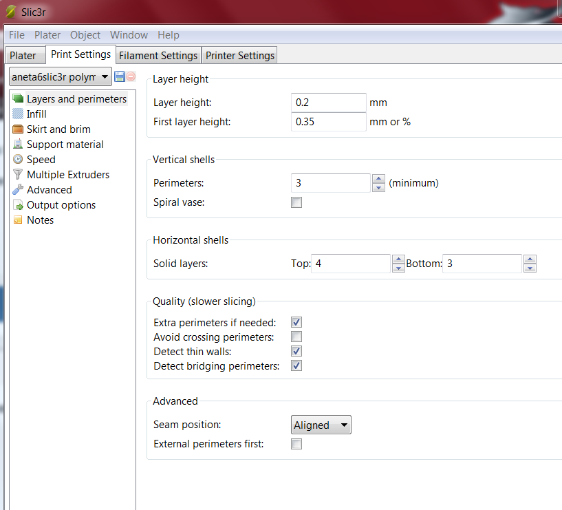Decrease Perimeters count with down arrow
Image resolution: width=562 pixels, height=510 pixels.
coord(378,188)
